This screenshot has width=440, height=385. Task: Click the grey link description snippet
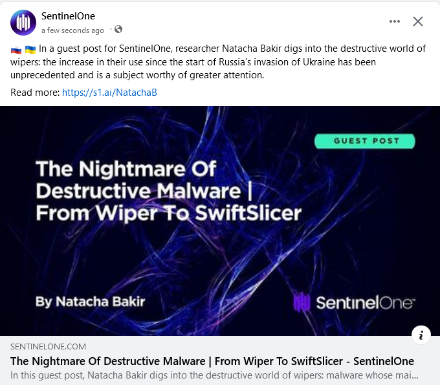coord(214,375)
